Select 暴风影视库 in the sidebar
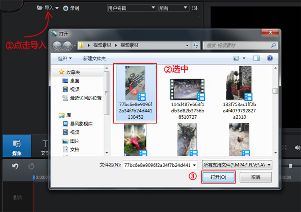Viewport: 301px width, 212px height. coord(81,124)
